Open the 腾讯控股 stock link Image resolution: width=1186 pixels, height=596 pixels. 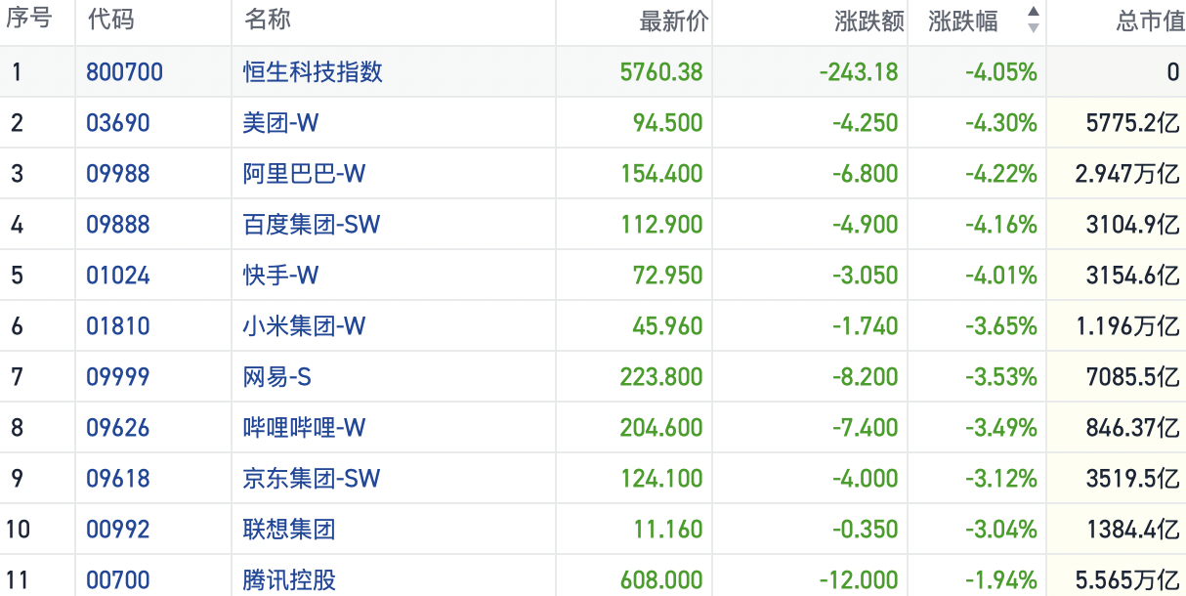289,580
